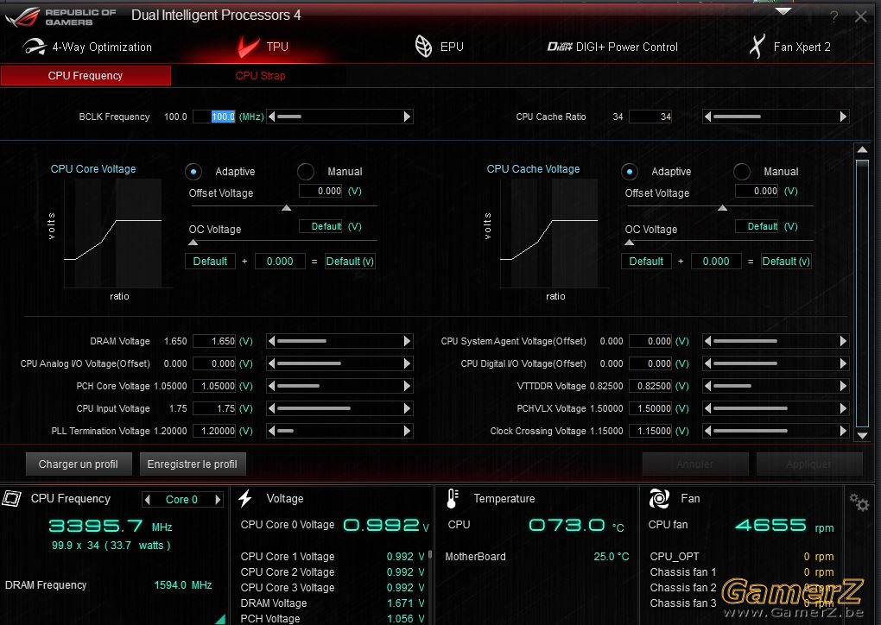Decrease PCH Core Voltage with left arrow
The width and height of the screenshot is (881, 625).
point(272,386)
